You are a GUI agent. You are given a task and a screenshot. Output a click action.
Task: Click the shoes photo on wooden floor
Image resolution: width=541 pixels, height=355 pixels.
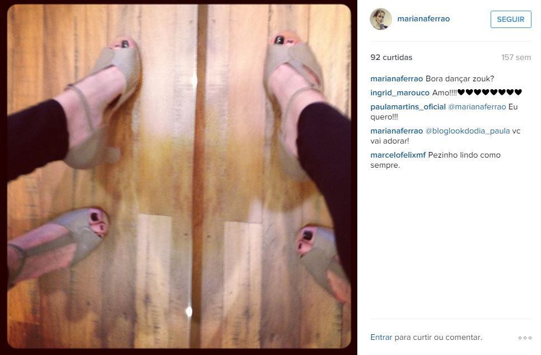click(179, 176)
